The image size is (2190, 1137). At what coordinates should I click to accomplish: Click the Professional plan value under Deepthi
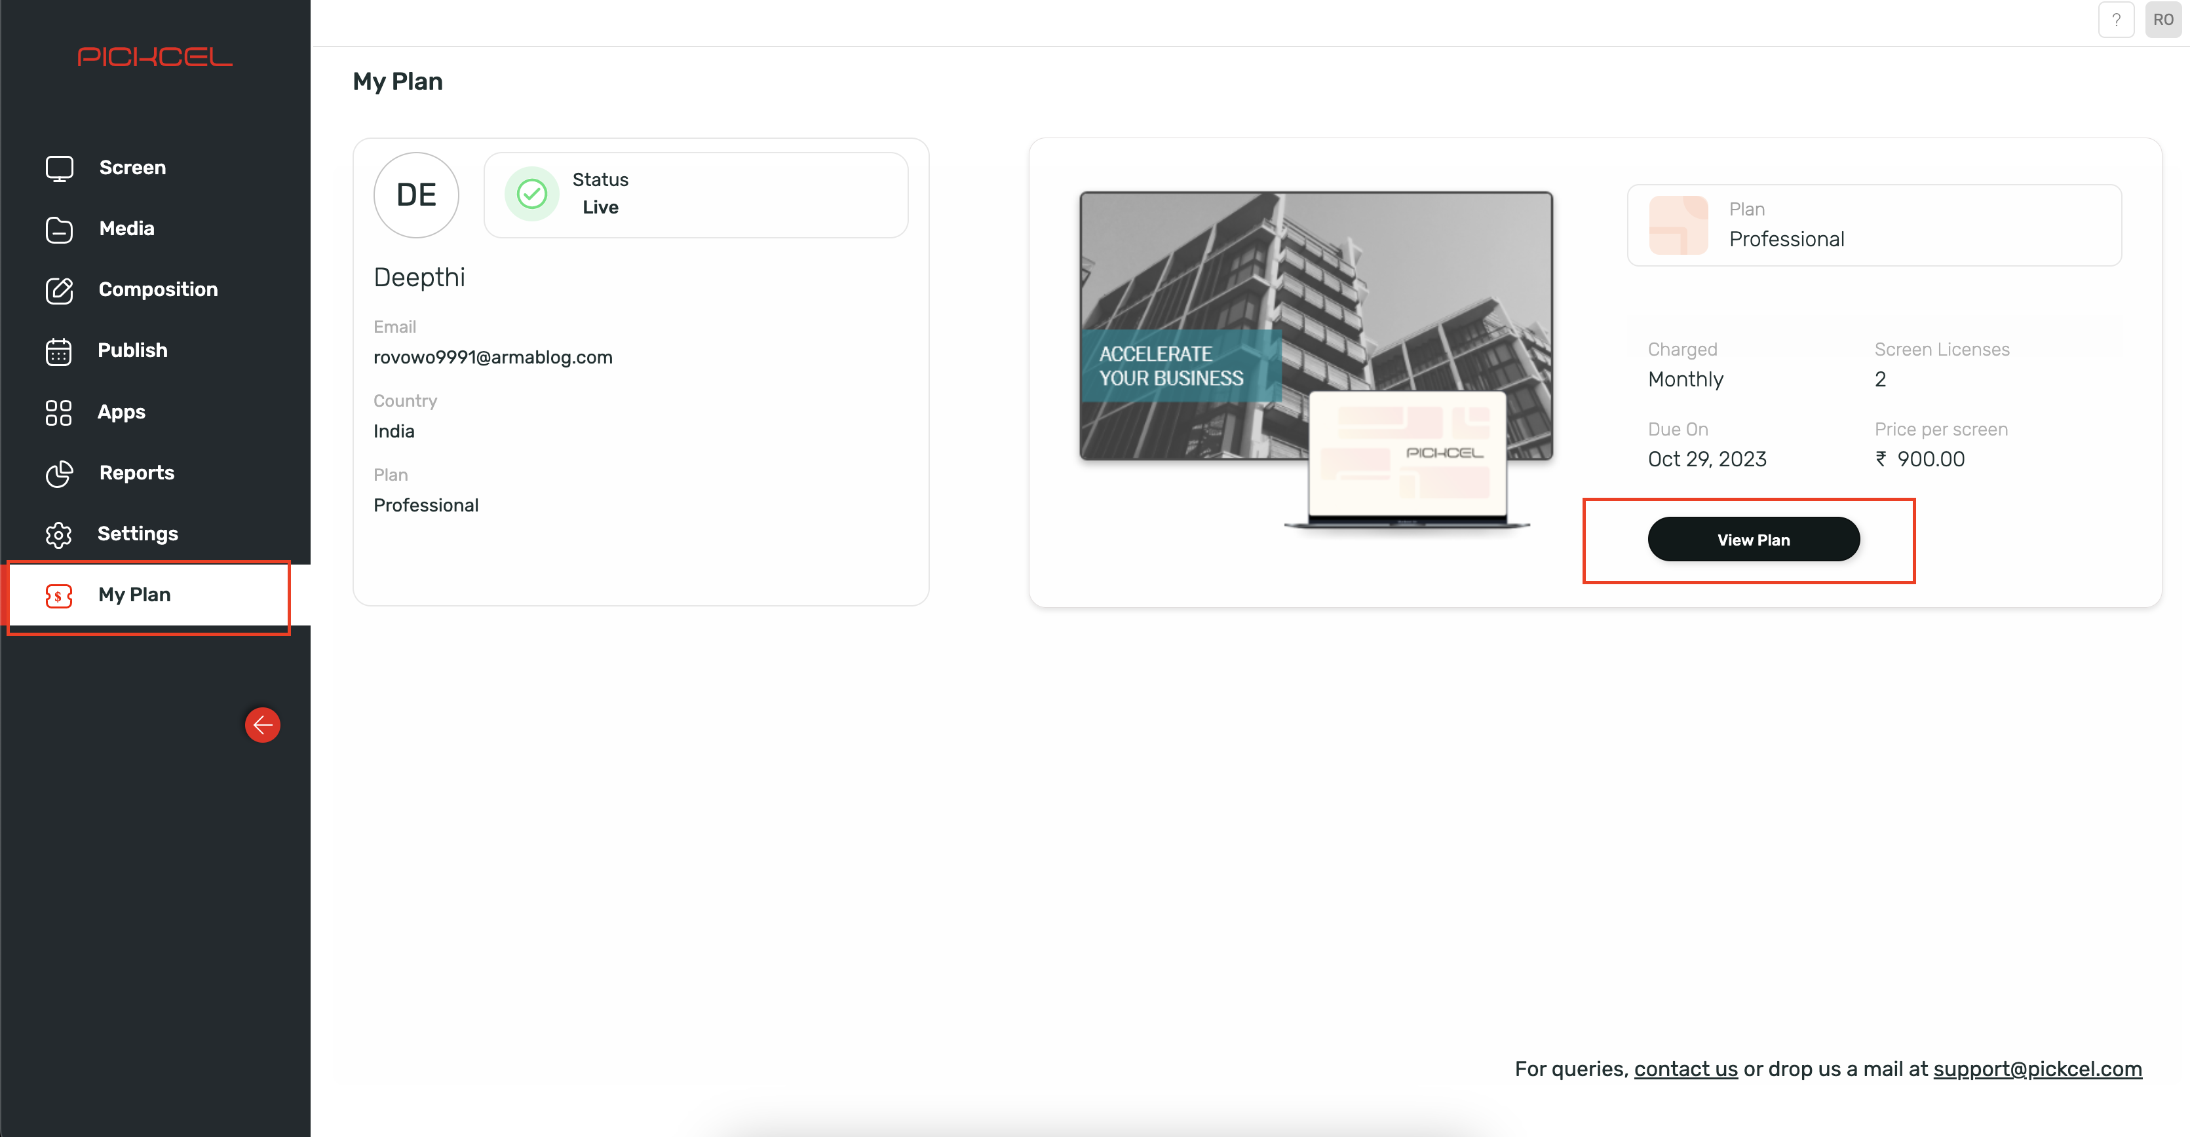pos(426,506)
